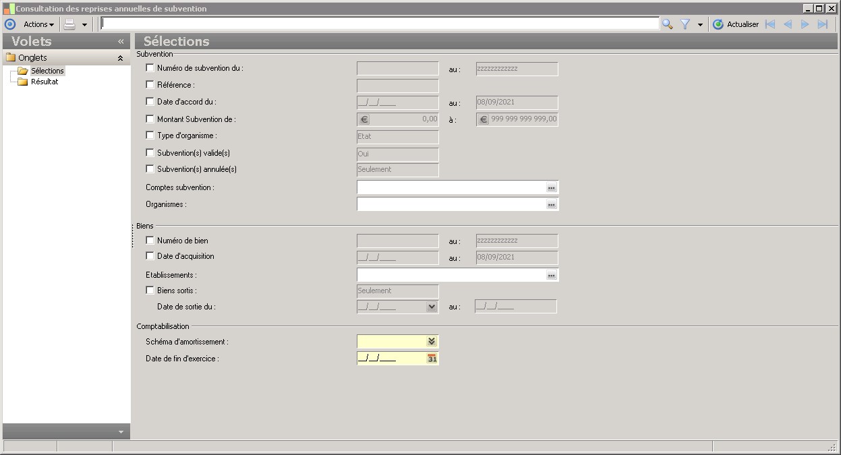The width and height of the screenshot is (841, 455).
Task: Maximize the Consultation window
Action: tap(819, 9)
